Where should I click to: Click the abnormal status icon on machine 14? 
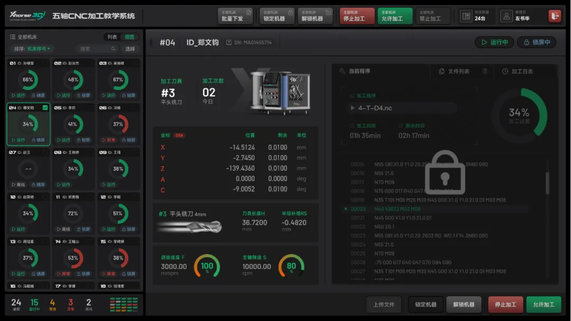[x=59, y=273]
